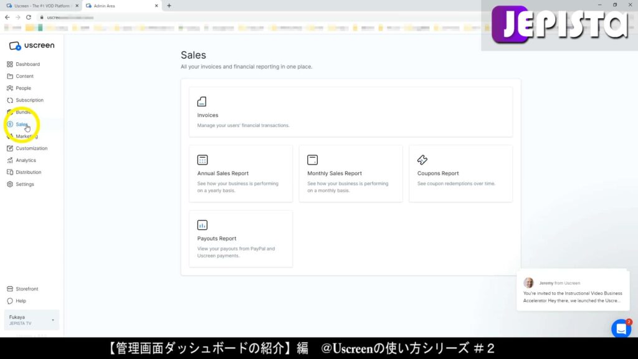Open Storefront link in sidebar
The height and width of the screenshot is (359, 638).
coord(27,289)
